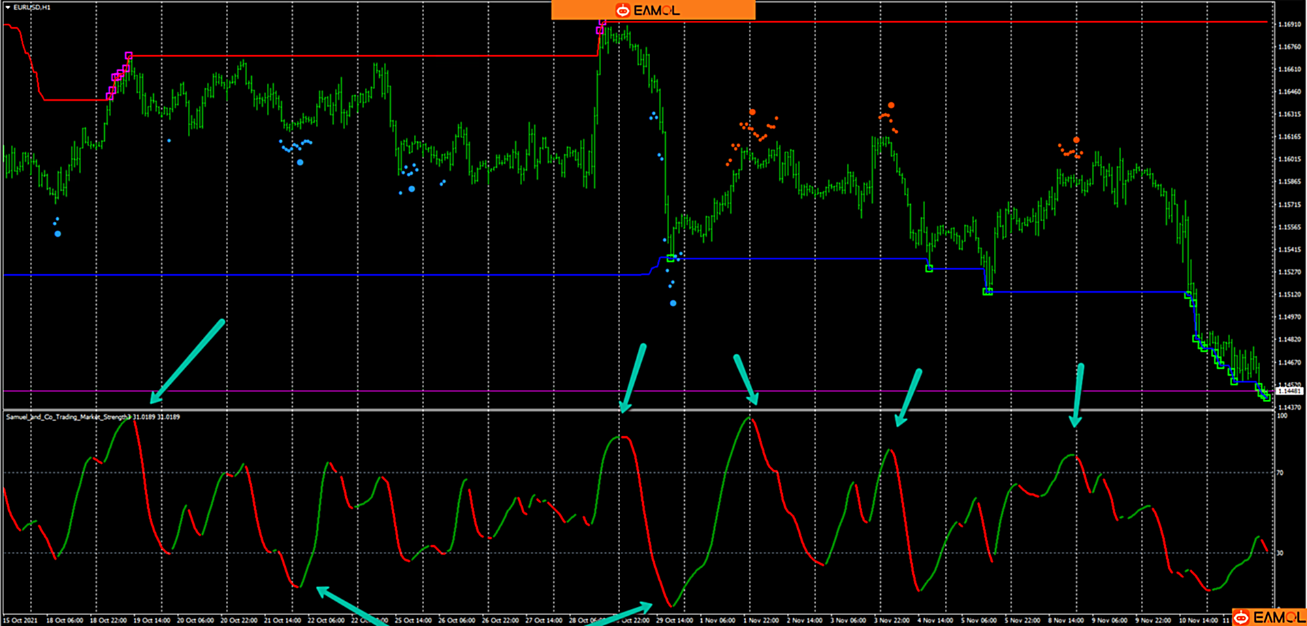Click the Samuel_and_Co_Trading_Market_Strength indicator label
1307x626 pixels.
68,416
